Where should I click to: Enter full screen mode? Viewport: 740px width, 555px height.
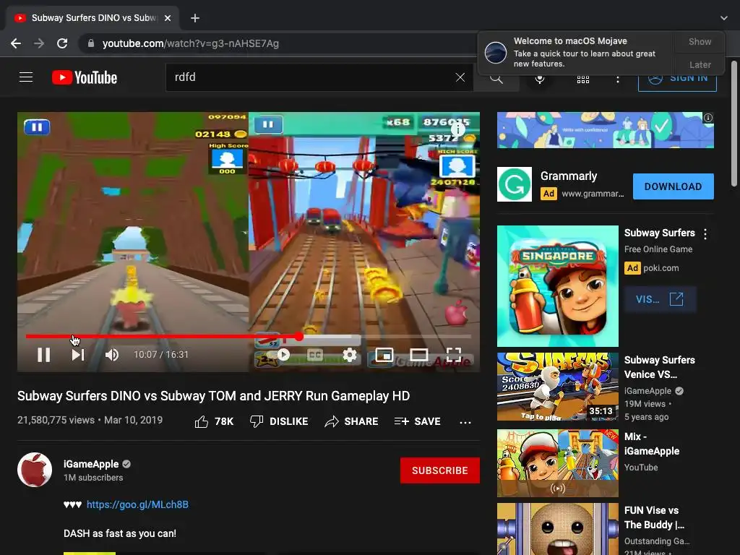tap(454, 354)
